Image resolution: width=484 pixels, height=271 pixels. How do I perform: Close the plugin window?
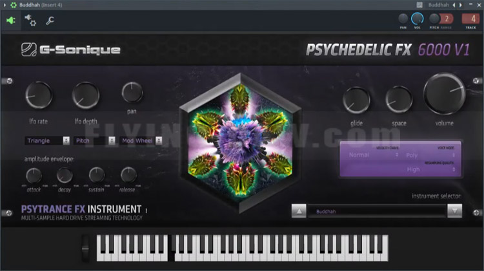pyautogui.click(x=479, y=5)
